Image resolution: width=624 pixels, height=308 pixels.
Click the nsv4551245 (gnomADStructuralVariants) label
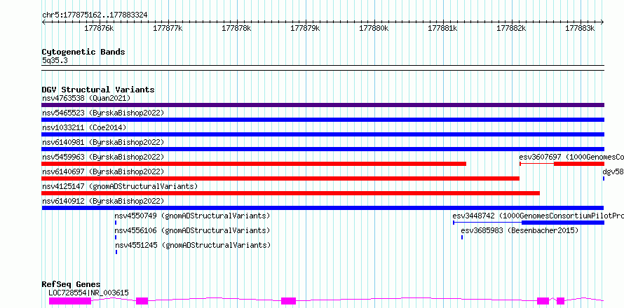[193, 245]
